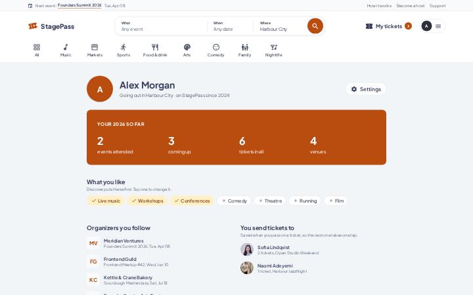The height and width of the screenshot is (295, 473).
Task: Add Comedy to your interests
Action: pos(234,201)
